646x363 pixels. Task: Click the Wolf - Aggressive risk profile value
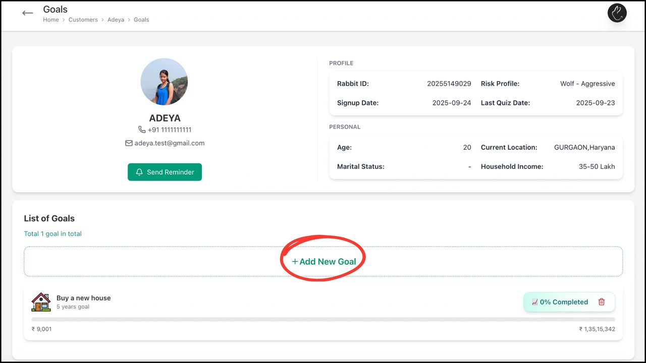(x=587, y=84)
